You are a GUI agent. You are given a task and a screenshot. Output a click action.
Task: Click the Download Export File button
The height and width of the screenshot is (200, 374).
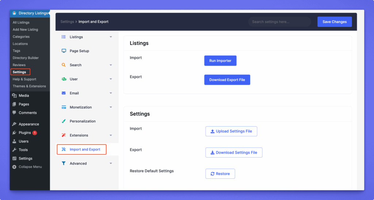[227, 80]
